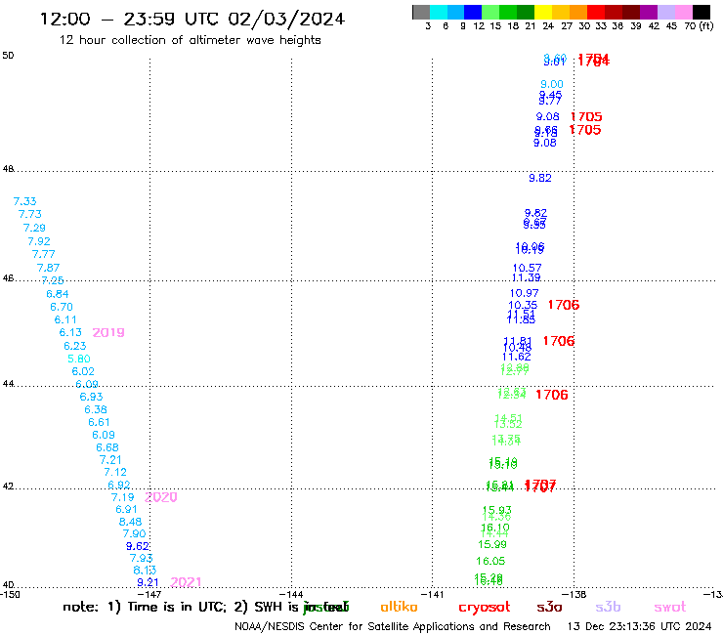Select the 10.35 wave height value
This screenshot has width=723, height=635.
[x=523, y=305]
